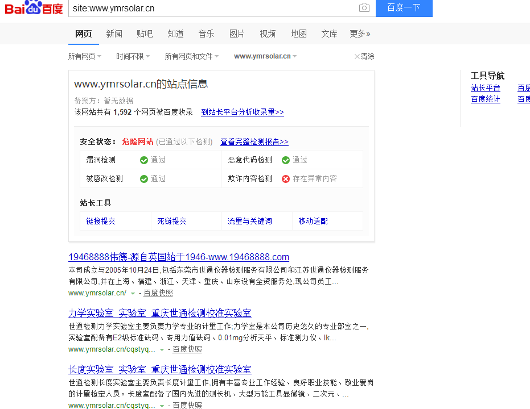Open 百度统计 in the 工具导航 sidebar
530x409 pixels.
point(486,99)
